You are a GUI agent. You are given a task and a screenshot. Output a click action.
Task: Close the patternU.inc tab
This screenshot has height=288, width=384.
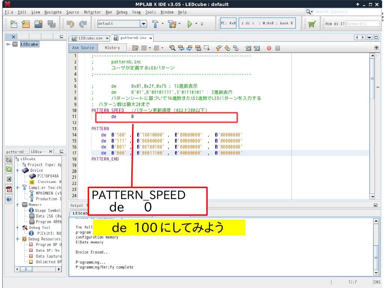pyautogui.click(x=151, y=38)
